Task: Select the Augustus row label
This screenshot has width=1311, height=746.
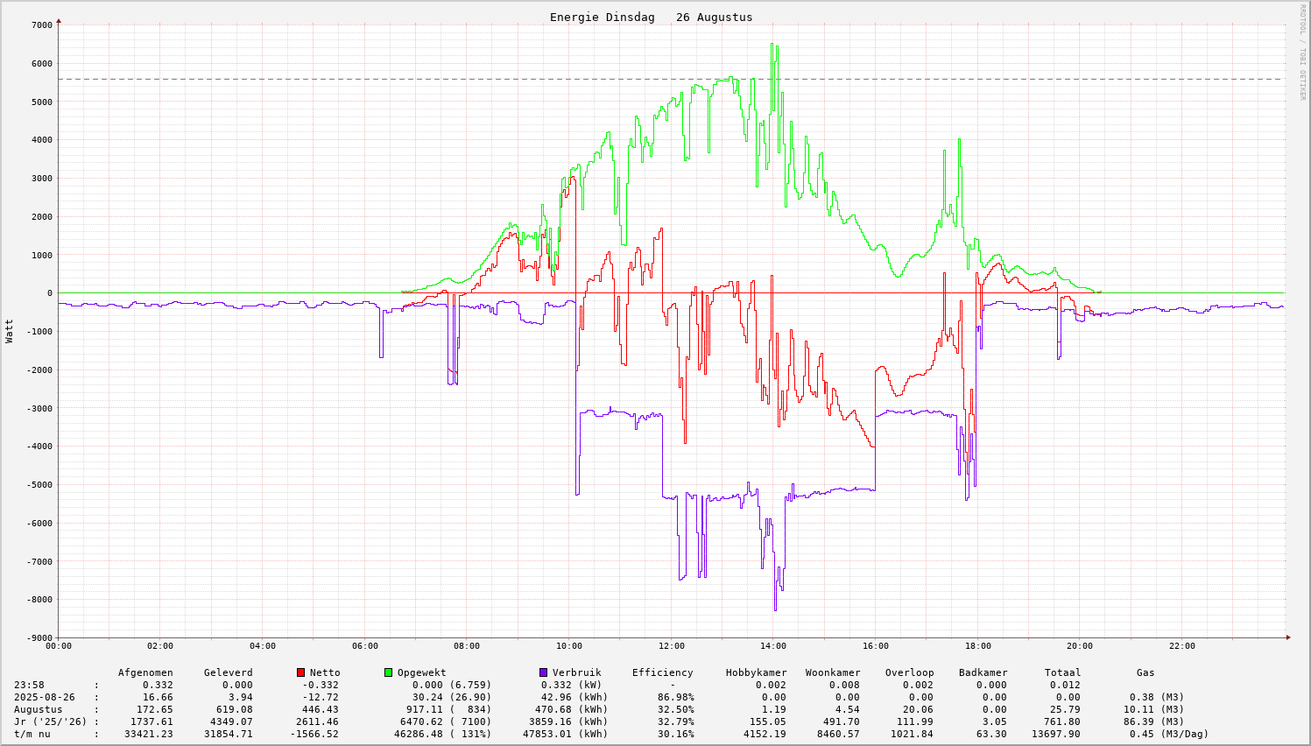Action: [x=38, y=709]
